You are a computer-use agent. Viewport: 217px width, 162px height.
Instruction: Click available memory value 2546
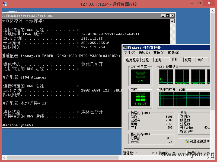[x=169, y=124]
